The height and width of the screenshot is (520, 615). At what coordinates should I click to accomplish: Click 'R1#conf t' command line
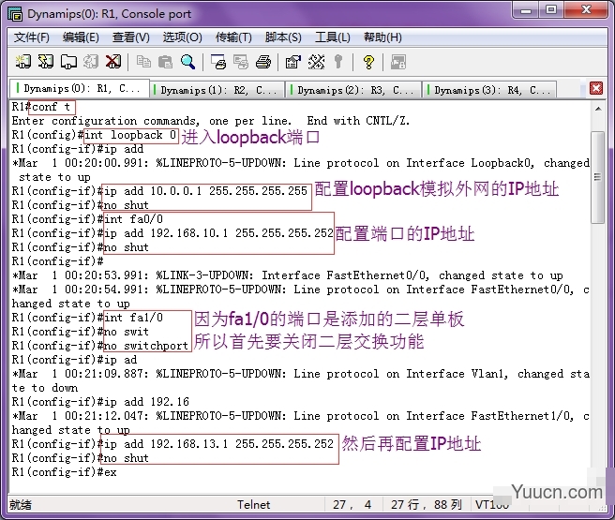(x=41, y=107)
